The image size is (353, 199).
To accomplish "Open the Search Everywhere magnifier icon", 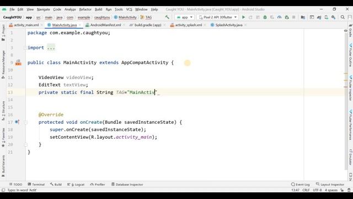I will point(343,17).
